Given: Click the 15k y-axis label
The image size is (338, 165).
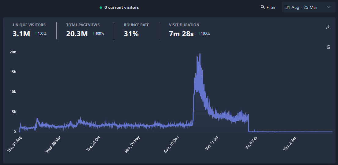Looking at the screenshot, I should coord(13,72).
